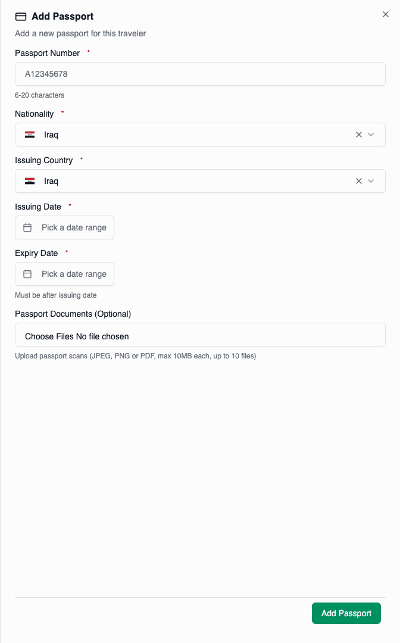
Task: Click the 6-20 characters hint text
Action: (x=39, y=95)
